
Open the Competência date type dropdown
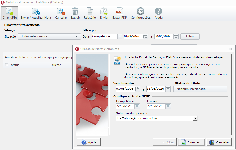tap(107, 36)
